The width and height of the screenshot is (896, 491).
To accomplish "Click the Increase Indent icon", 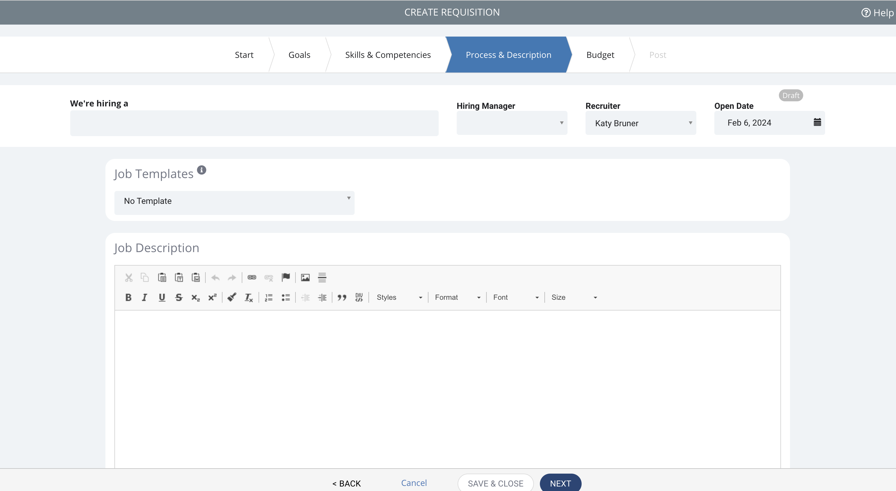I will click(322, 298).
